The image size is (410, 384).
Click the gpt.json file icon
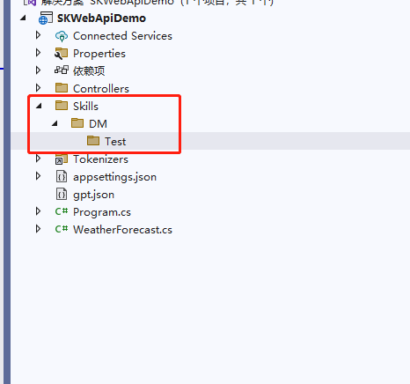(x=62, y=195)
